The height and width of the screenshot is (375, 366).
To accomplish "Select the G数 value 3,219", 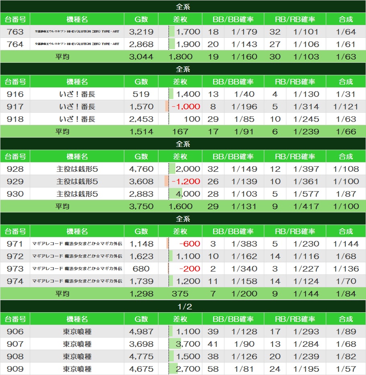I will click(141, 31).
